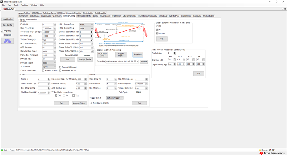This screenshot has height=155, width=287.
Task: Toggle TX0 enable for current chirp
Action: pyautogui.click(x=56, y=95)
